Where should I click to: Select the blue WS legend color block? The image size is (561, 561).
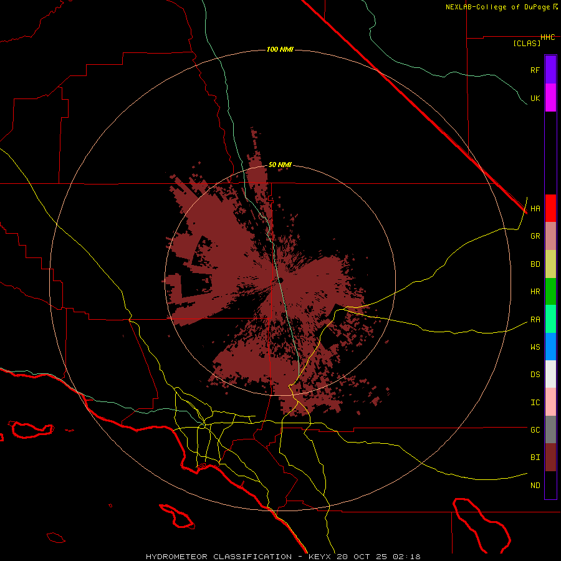(x=550, y=347)
